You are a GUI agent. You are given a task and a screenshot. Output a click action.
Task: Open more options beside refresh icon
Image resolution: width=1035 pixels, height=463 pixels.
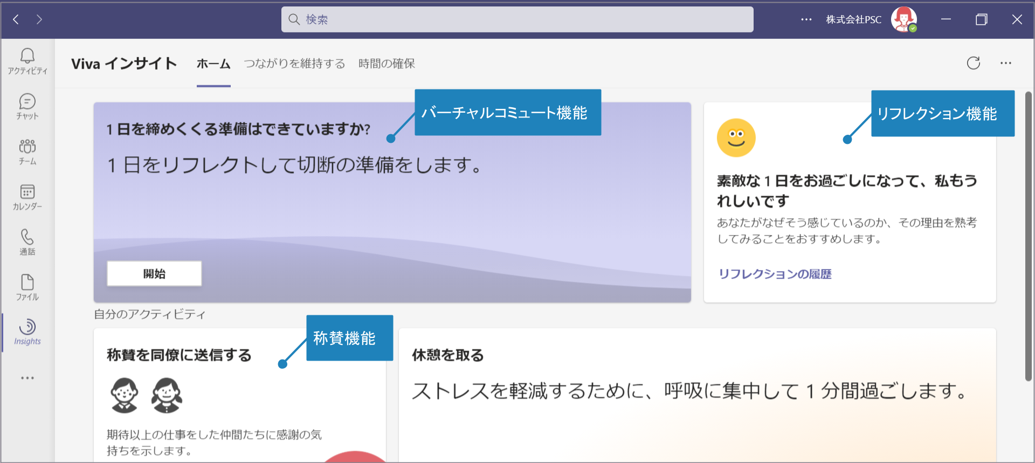pos(1006,63)
